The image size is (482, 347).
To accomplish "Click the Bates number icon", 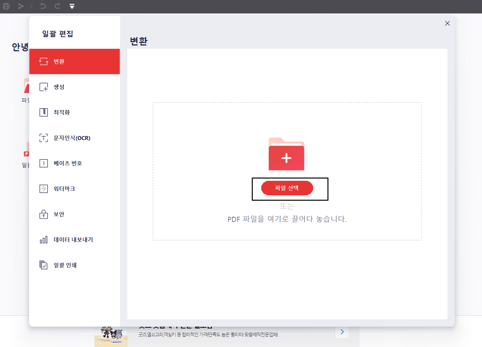I will pos(44,163).
